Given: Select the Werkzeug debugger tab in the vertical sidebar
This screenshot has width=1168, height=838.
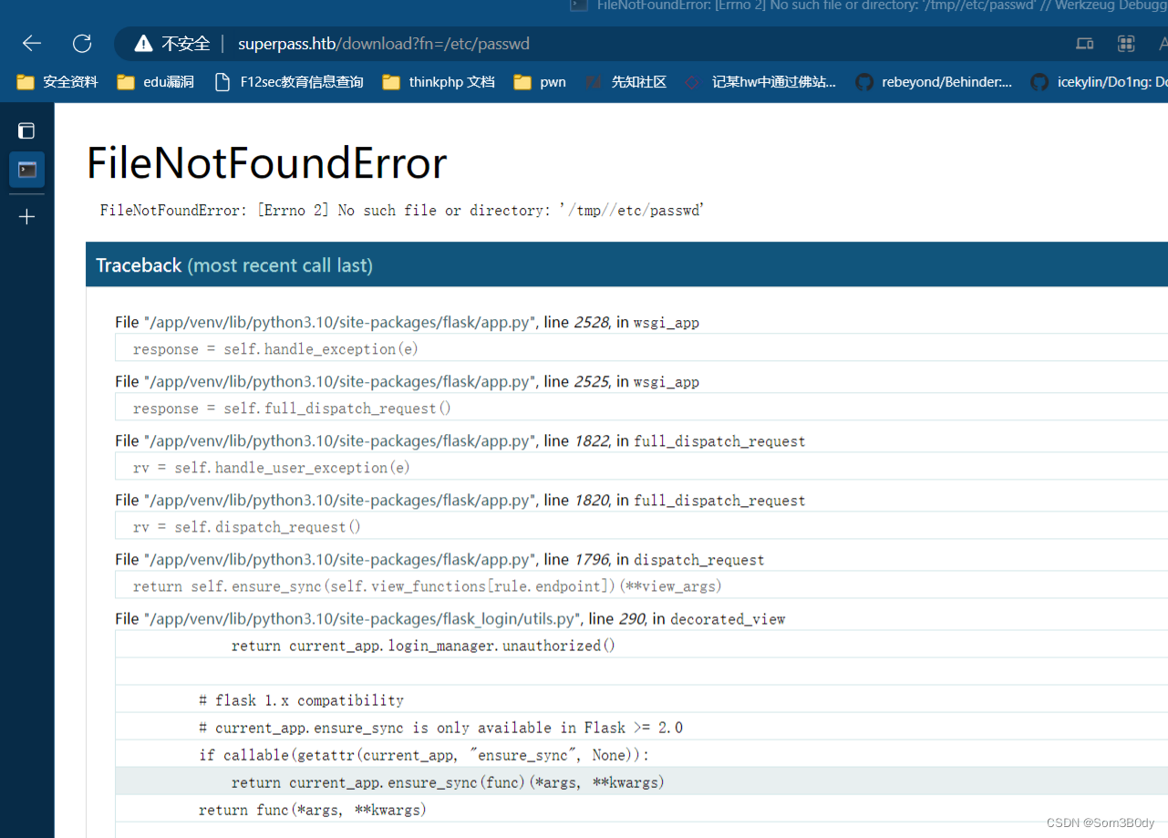Looking at the screenshot, I should (26, 170).
